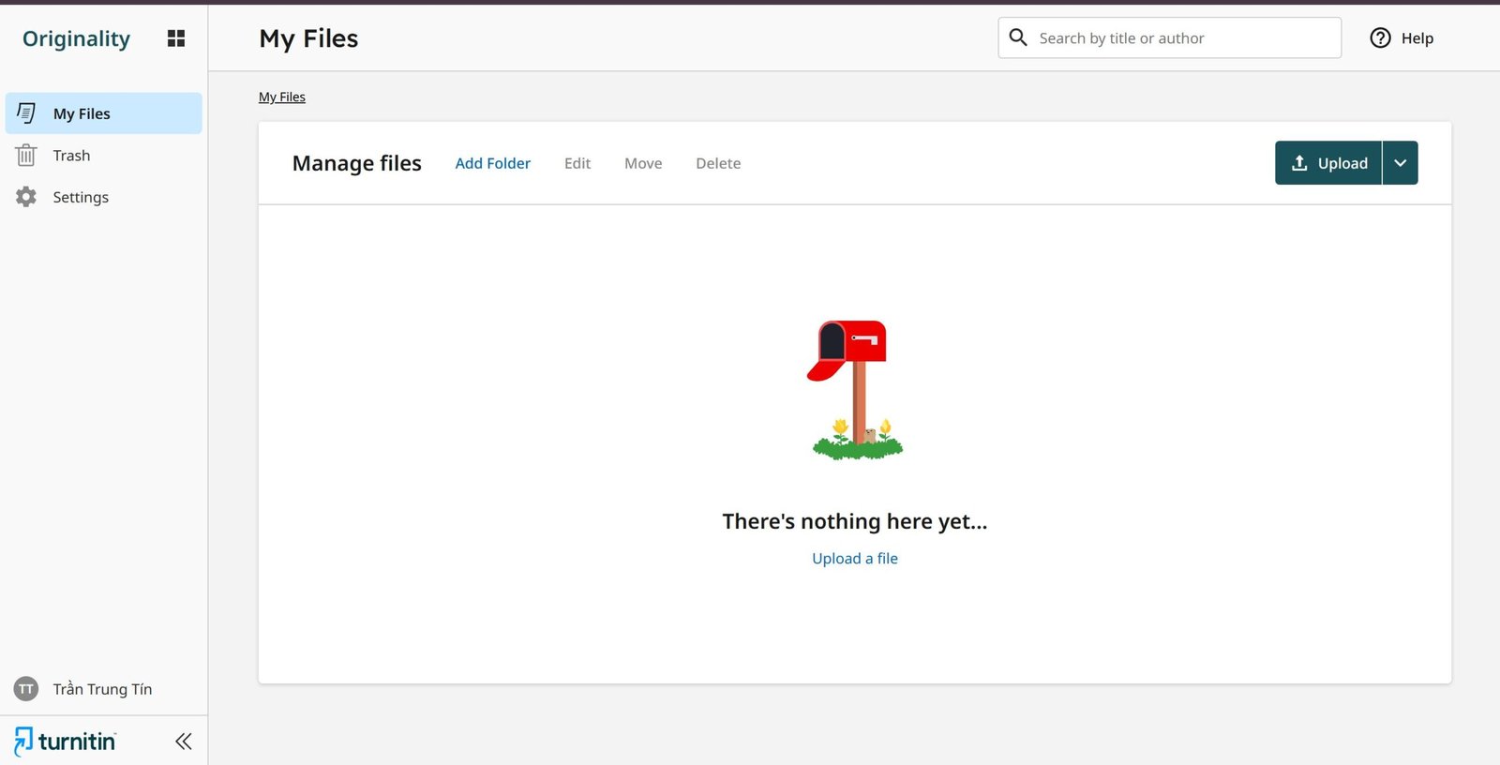This screenshot has height=765, width=1500.
Task: Go to Settings in sidebar
Action: 81,197
